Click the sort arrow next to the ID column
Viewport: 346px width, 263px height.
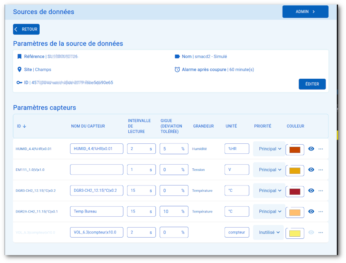[x=24, y=126]
